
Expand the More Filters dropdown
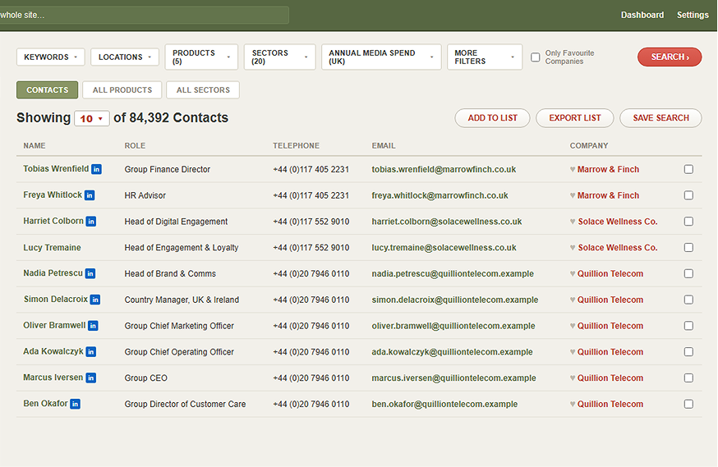pyautogui.click(x=485, y=57)
